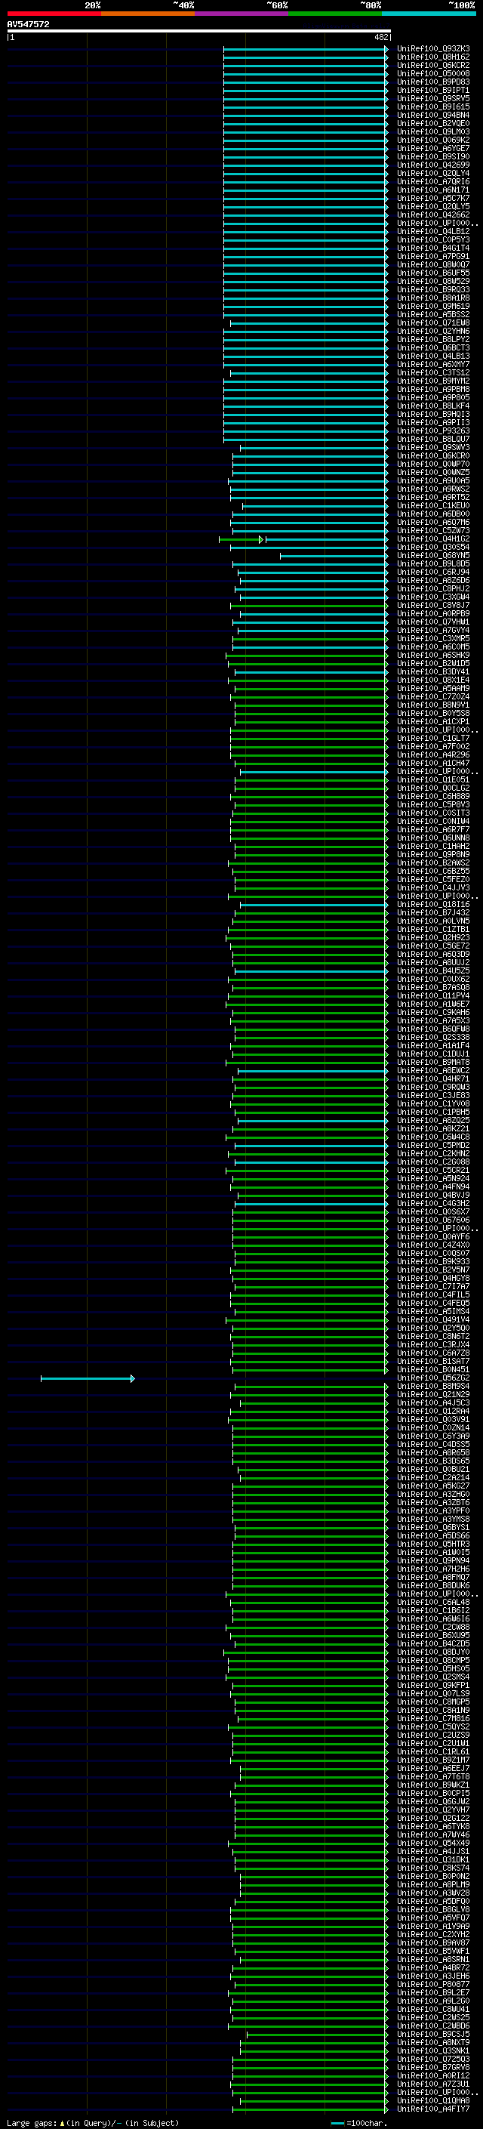Open hit UniRef100_B3DY41
This screenshot has width=483, height=2129.
[x=433, y=672]
